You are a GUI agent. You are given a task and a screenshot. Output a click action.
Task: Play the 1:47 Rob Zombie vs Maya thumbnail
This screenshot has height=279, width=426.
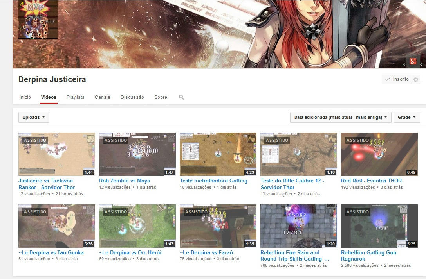pyautogui.click(x=137, y=154)
